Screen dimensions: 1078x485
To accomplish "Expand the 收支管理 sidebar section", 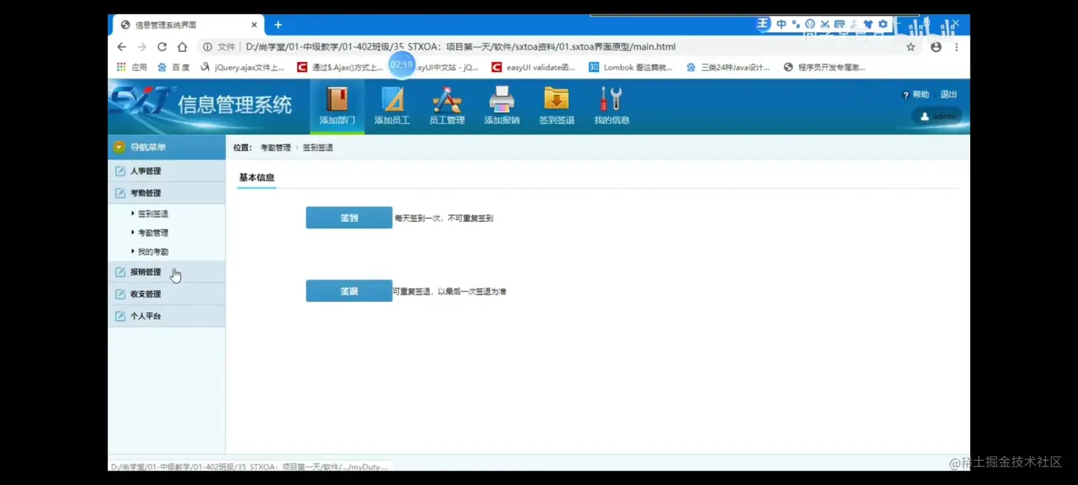I will tap(167, 294).
